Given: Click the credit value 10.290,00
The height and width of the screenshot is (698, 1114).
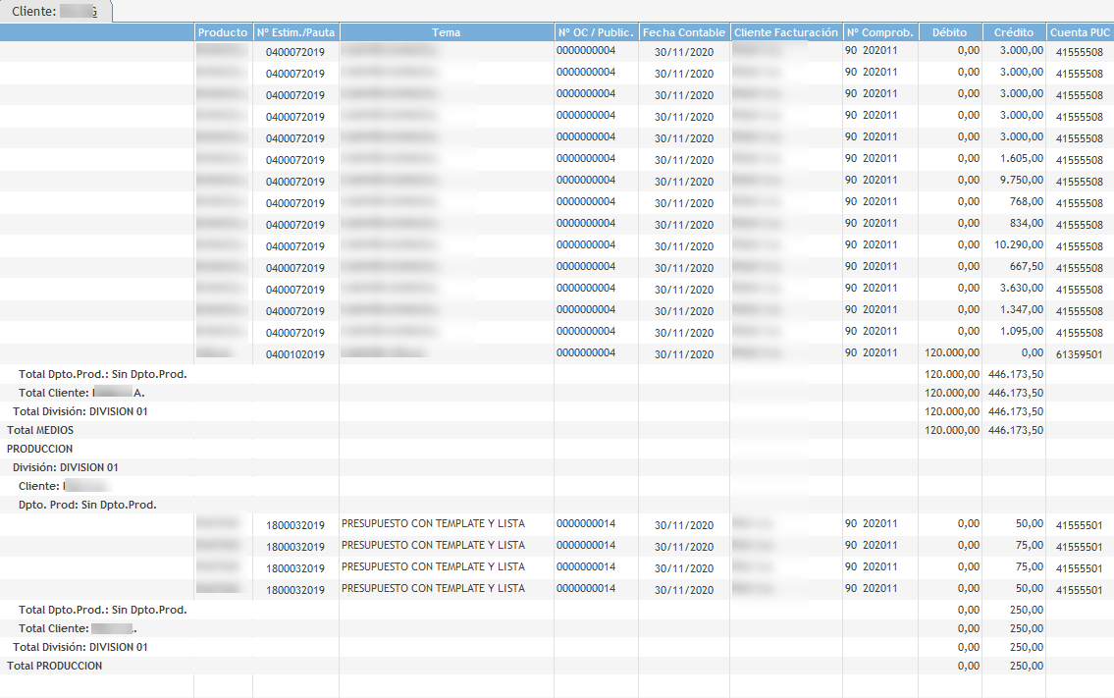Looking at the screenshot, I should [1019, 245].
